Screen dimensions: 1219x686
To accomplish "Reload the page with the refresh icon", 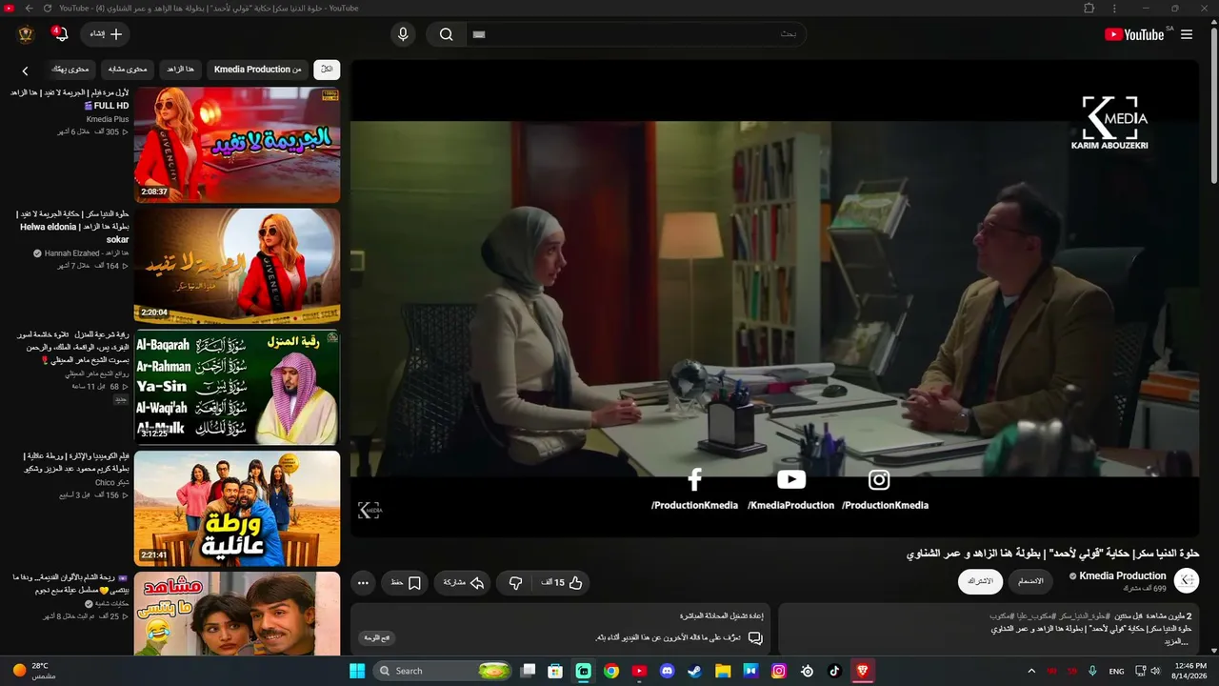I will [47, 8].
